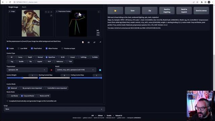Screen dimensions: 215x121
Task: Select the SoftEdge control type
Action: click(x=82, y=57)
